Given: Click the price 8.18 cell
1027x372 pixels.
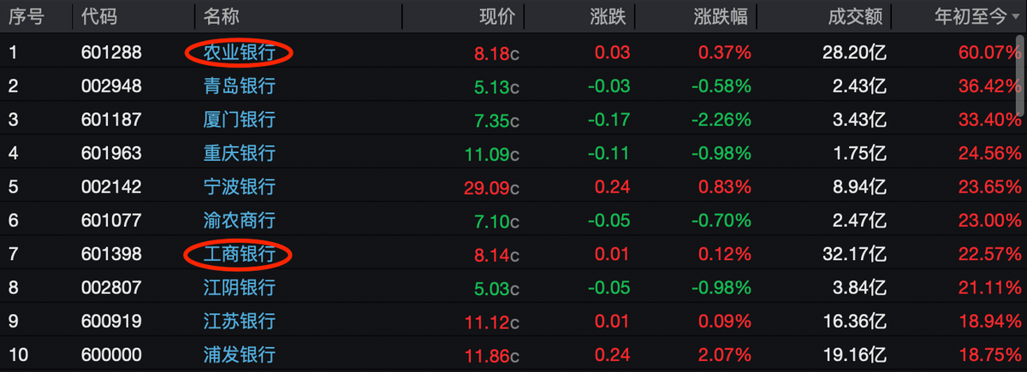Looking at the screenshot, I should (496, 53).
